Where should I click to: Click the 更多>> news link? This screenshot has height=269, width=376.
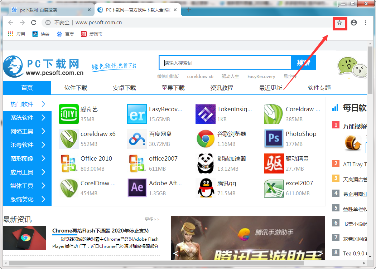(x=152, y=219)
